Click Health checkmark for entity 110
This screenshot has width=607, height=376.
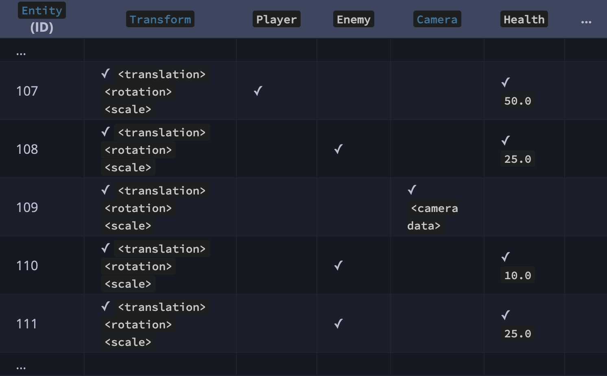[506, 257]
